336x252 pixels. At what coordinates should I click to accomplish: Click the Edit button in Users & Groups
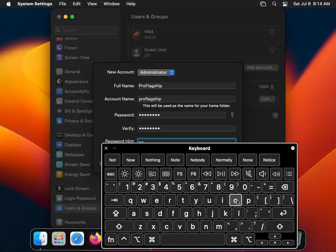[x=267, y=99]
